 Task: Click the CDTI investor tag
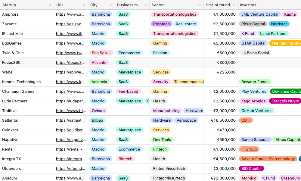(246, 120)
